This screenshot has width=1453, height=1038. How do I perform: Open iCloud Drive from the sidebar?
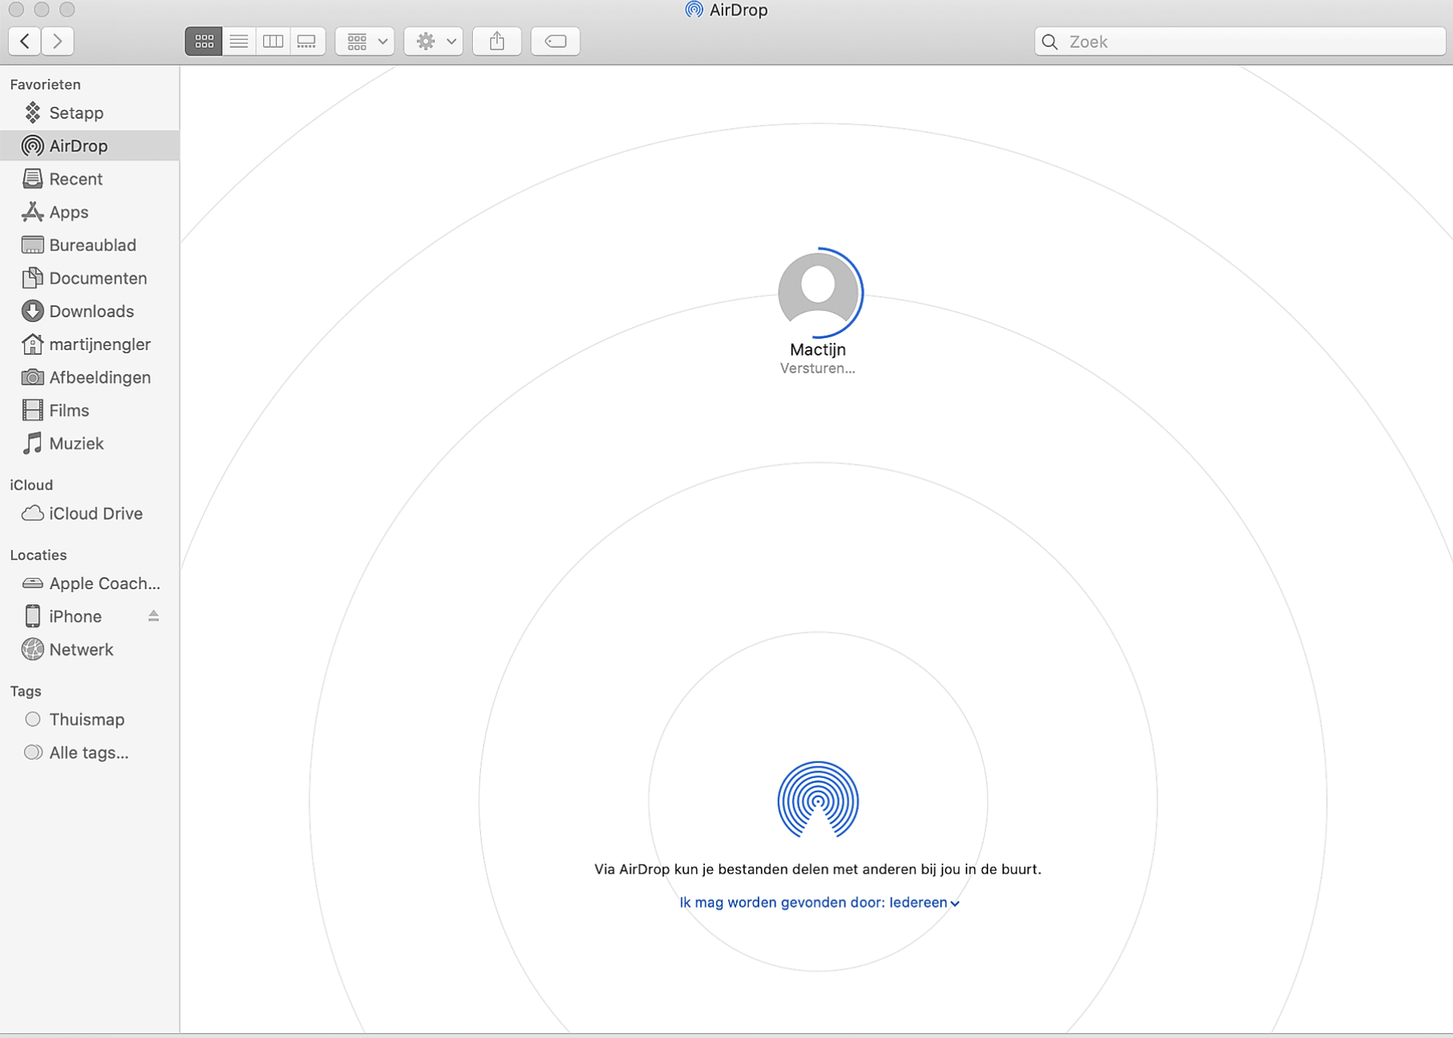point(95,513)
